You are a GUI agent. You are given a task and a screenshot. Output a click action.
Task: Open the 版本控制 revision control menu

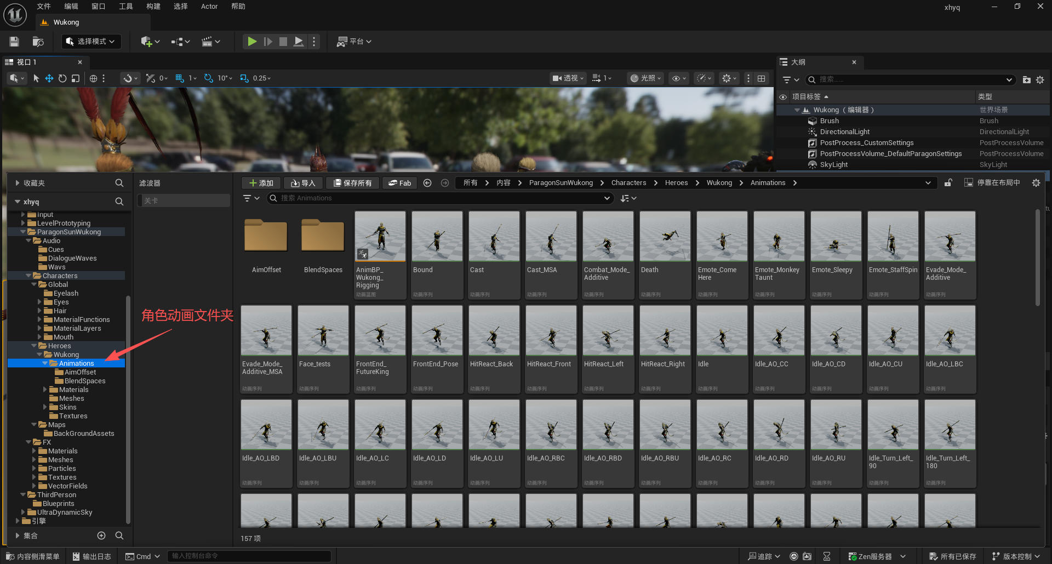[1016, 556]
